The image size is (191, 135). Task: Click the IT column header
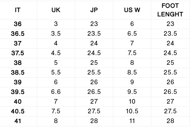(17, 10)
